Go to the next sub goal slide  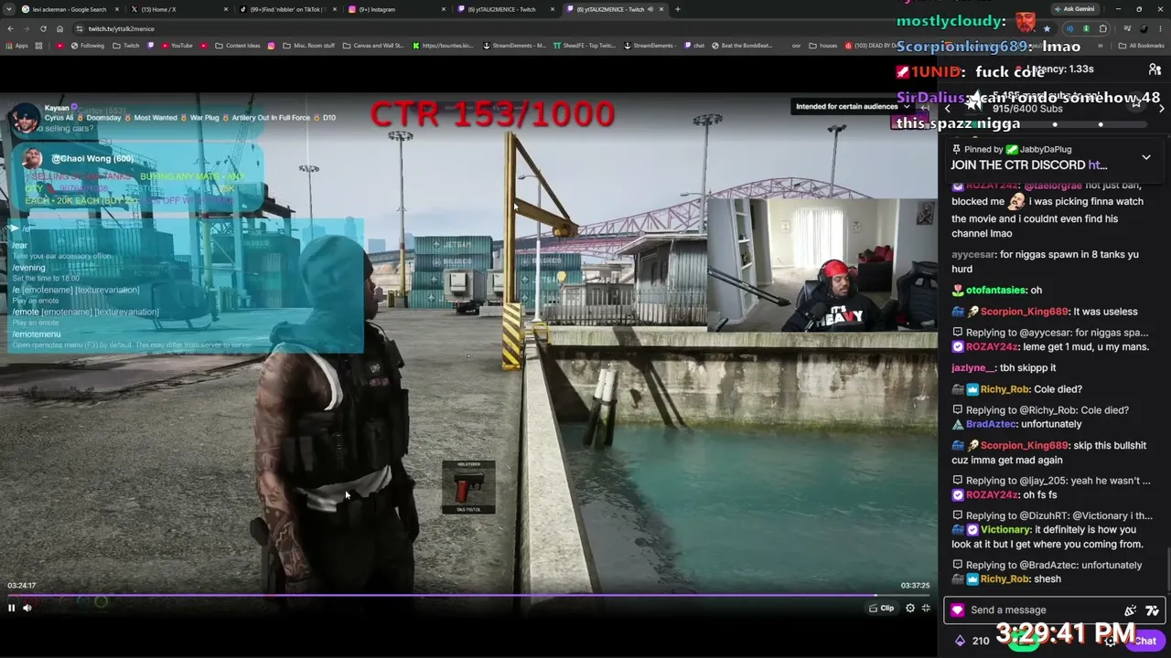coord(1162,109)
